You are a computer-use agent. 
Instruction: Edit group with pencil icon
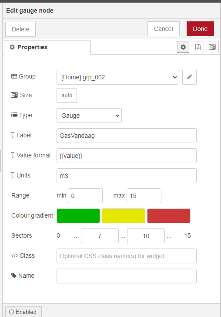point(189,77)
